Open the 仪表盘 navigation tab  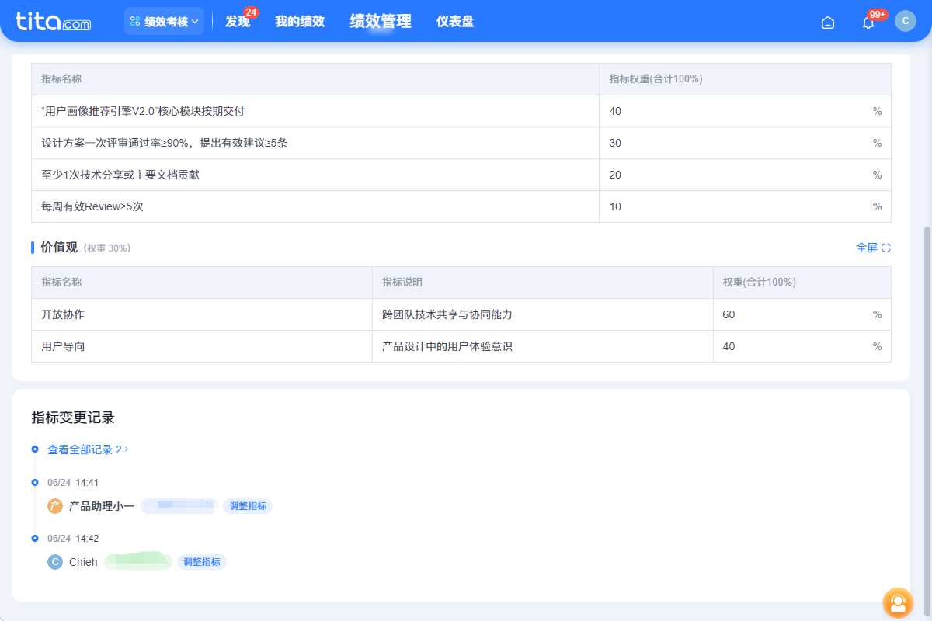point(454,21)
